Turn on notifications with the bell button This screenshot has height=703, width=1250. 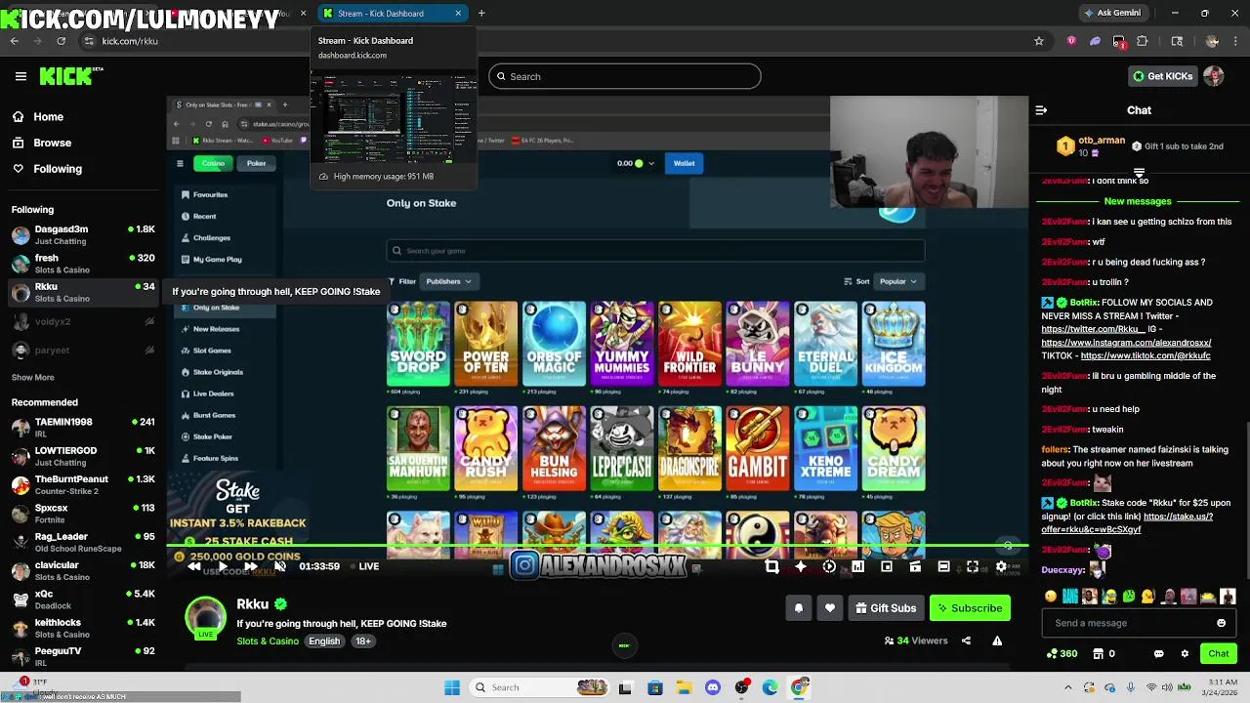click(798, 608)
